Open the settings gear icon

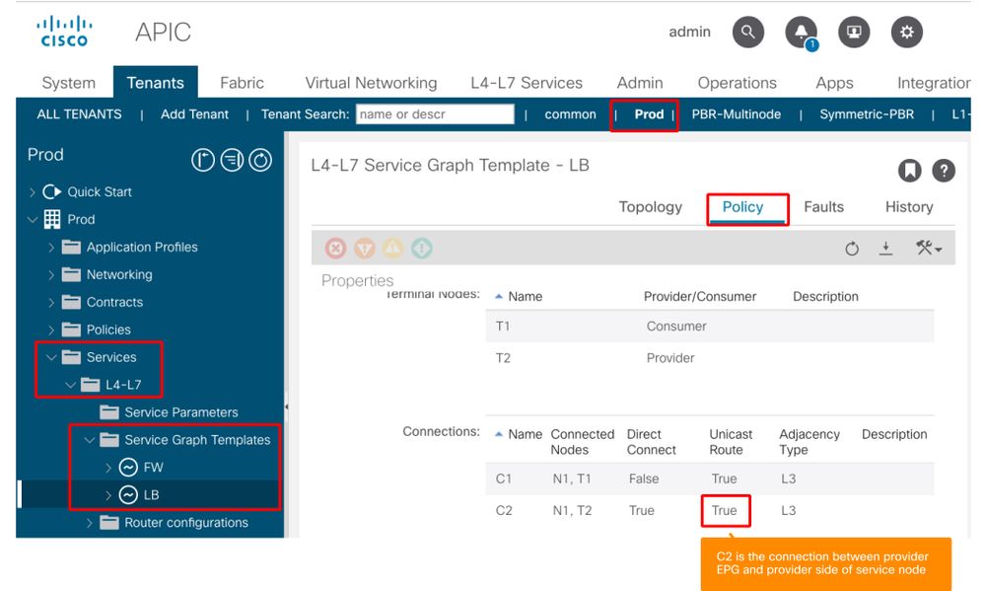(906, 32)
